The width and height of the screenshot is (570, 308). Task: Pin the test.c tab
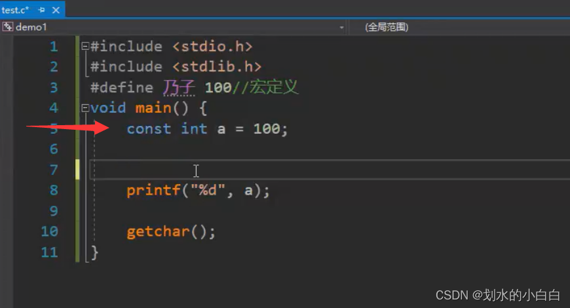coord(41,10)
